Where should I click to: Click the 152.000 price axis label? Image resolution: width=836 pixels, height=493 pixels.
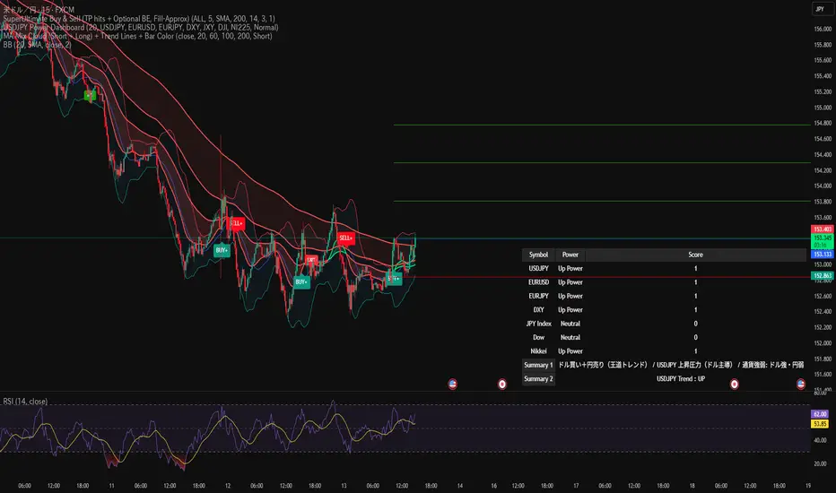coord(823,342)
